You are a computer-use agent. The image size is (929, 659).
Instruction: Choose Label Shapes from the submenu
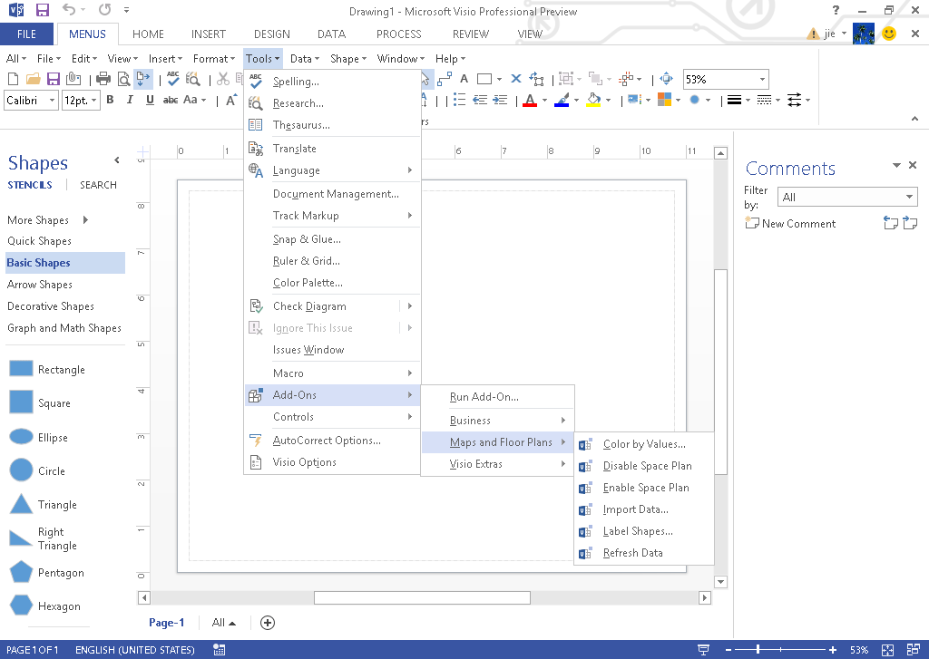pyautogui.click(x=638, y=531)
